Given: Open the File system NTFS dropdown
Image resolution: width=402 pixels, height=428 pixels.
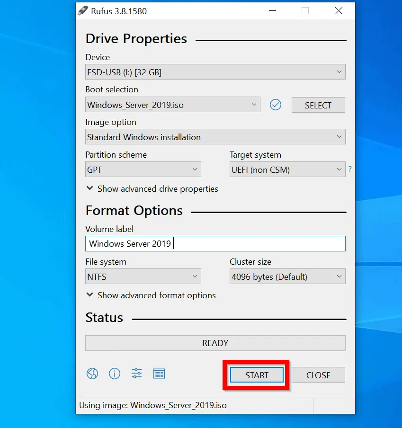Looking at the screenshot, I should coord(143,276).
